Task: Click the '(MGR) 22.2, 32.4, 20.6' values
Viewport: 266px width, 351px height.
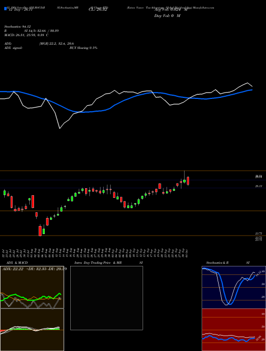Action: point(56,44)
